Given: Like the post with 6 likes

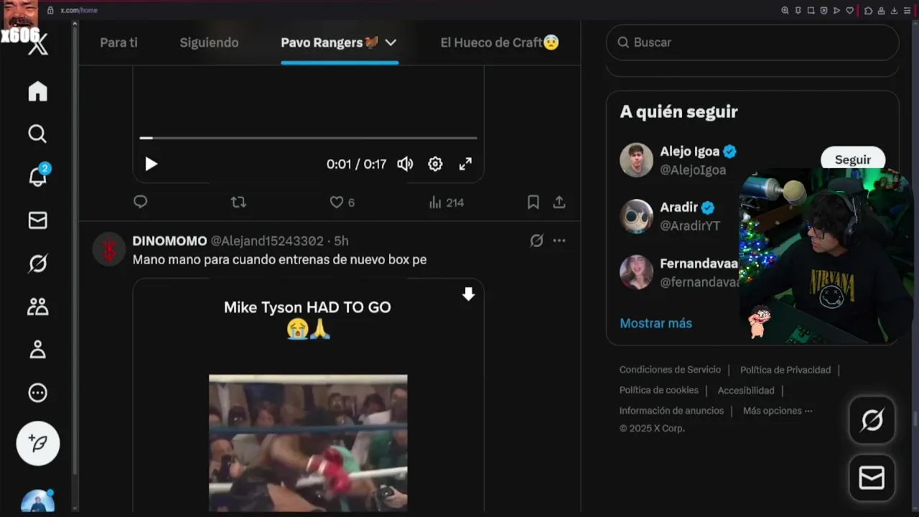Looking at the screenshot, I should tap(342, 202).
